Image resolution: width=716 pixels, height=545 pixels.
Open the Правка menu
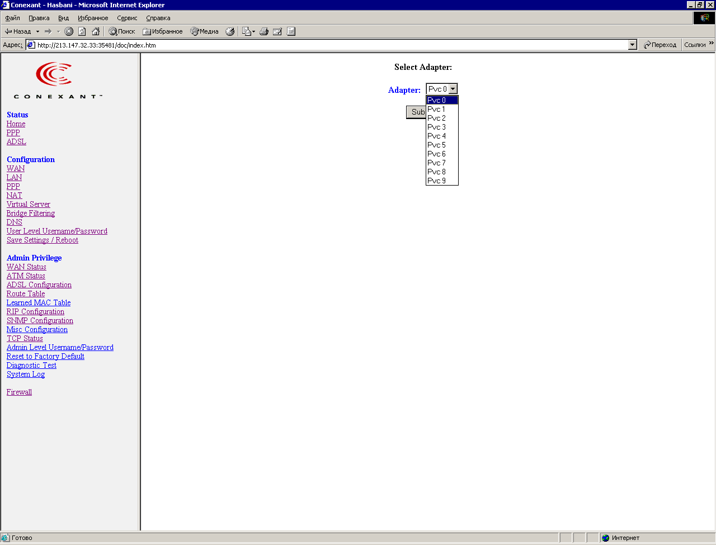(x=39, y=18)
